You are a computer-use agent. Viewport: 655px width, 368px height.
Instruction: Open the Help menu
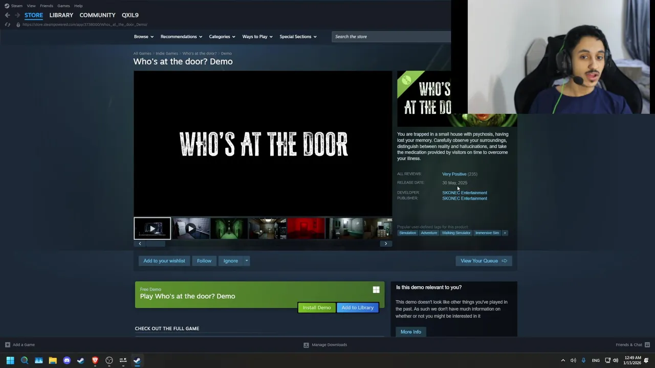point(78,6)
